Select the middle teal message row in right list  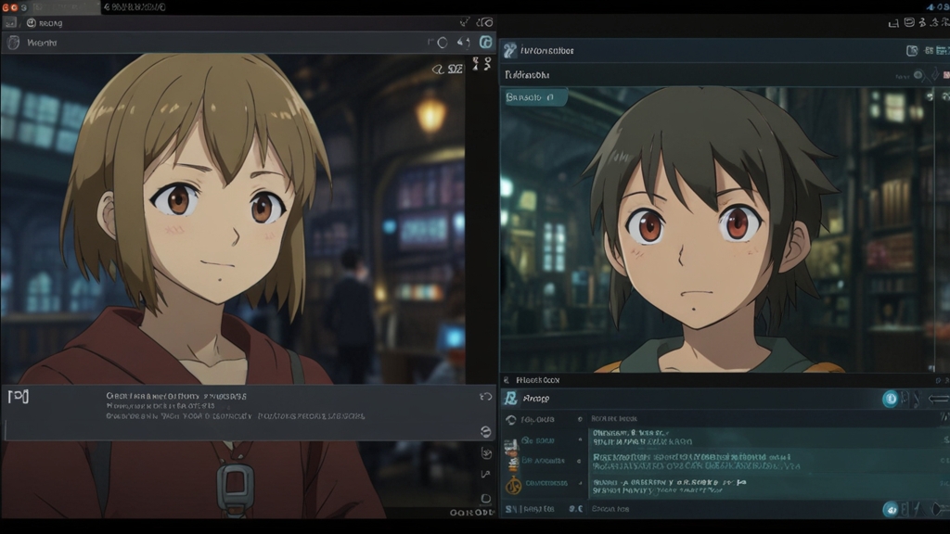pyautogui.click(x=768, y=462)
